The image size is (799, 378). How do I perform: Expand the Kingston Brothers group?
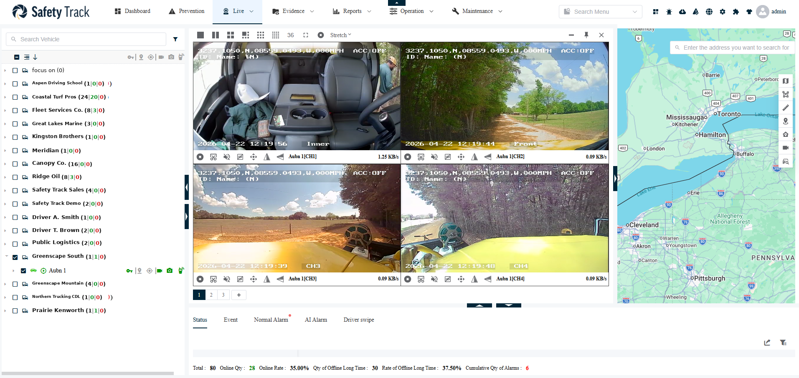[x=5, y=137]
